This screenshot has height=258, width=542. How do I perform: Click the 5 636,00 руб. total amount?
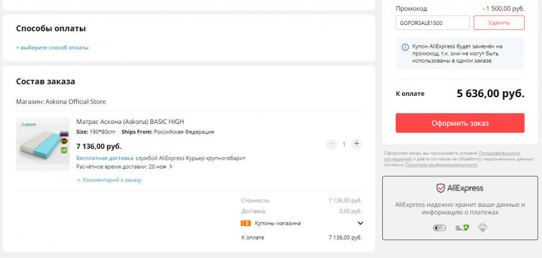(490, 94)
